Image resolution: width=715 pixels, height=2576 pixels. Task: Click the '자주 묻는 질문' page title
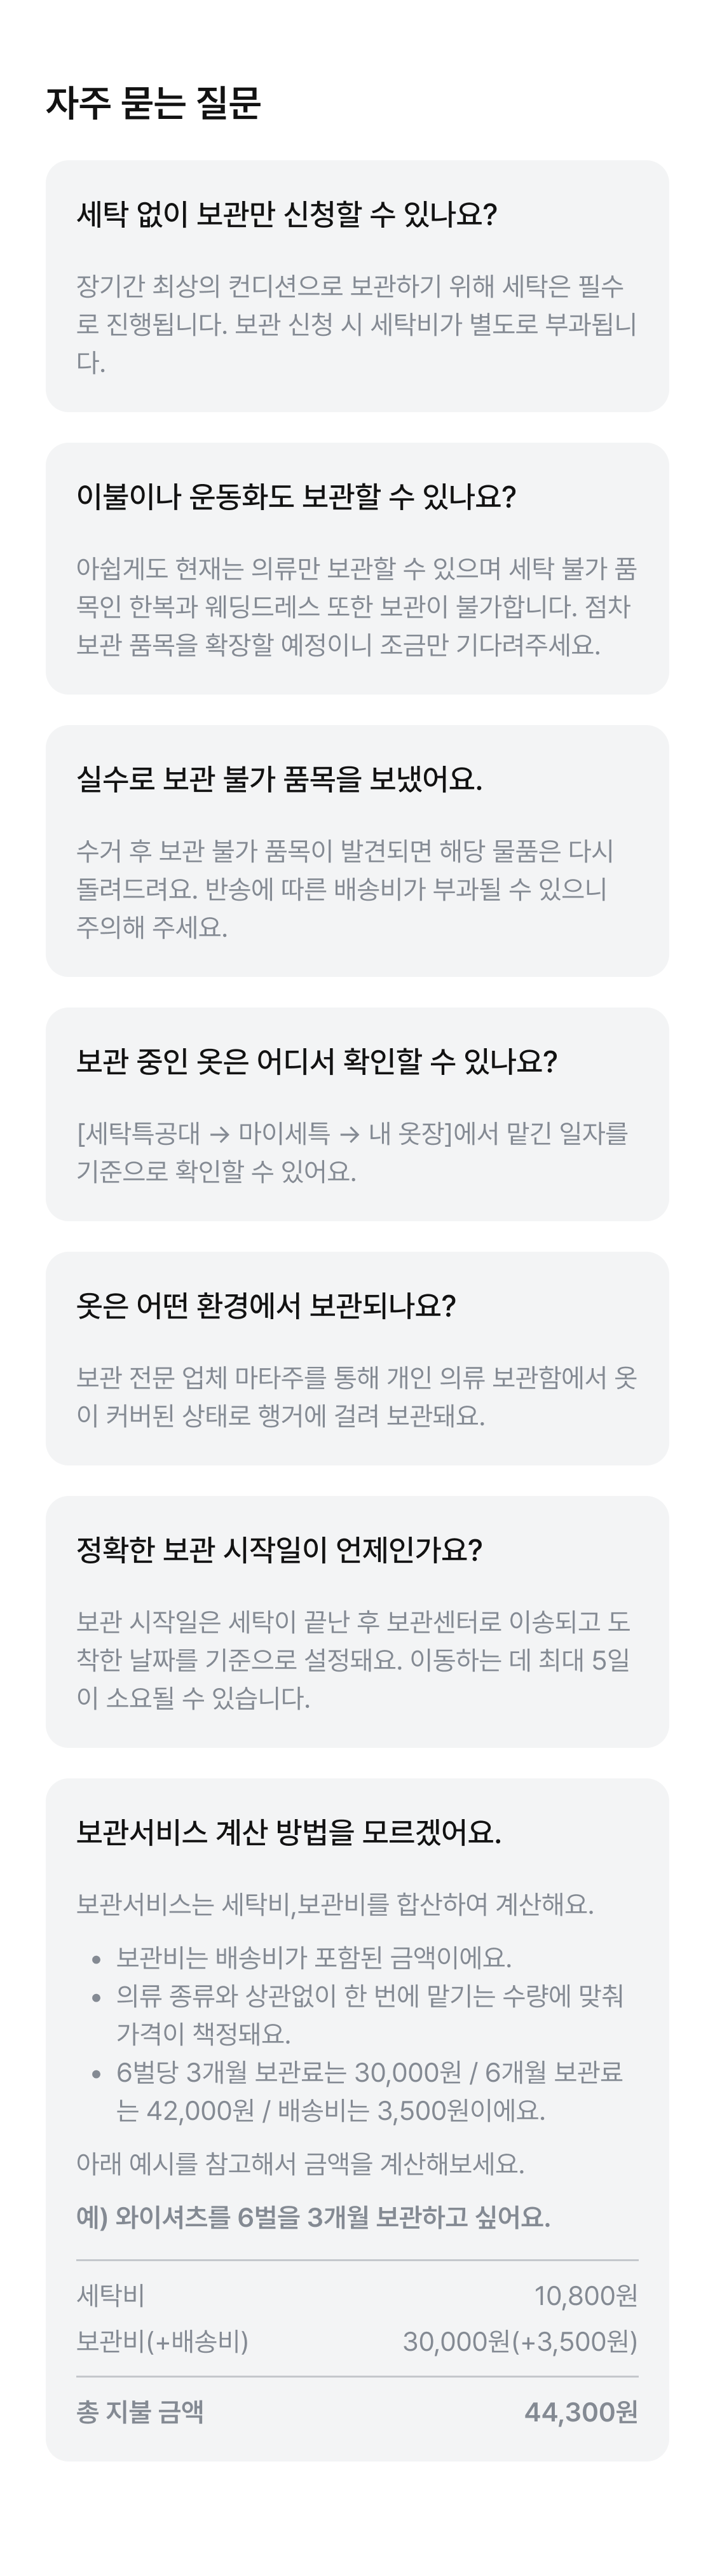[153, 103]
